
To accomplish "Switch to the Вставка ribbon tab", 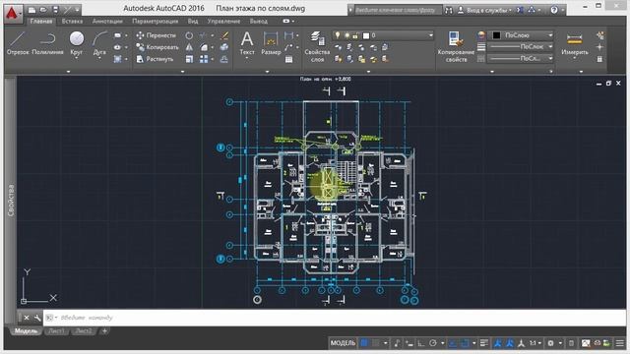I will 72,21.
